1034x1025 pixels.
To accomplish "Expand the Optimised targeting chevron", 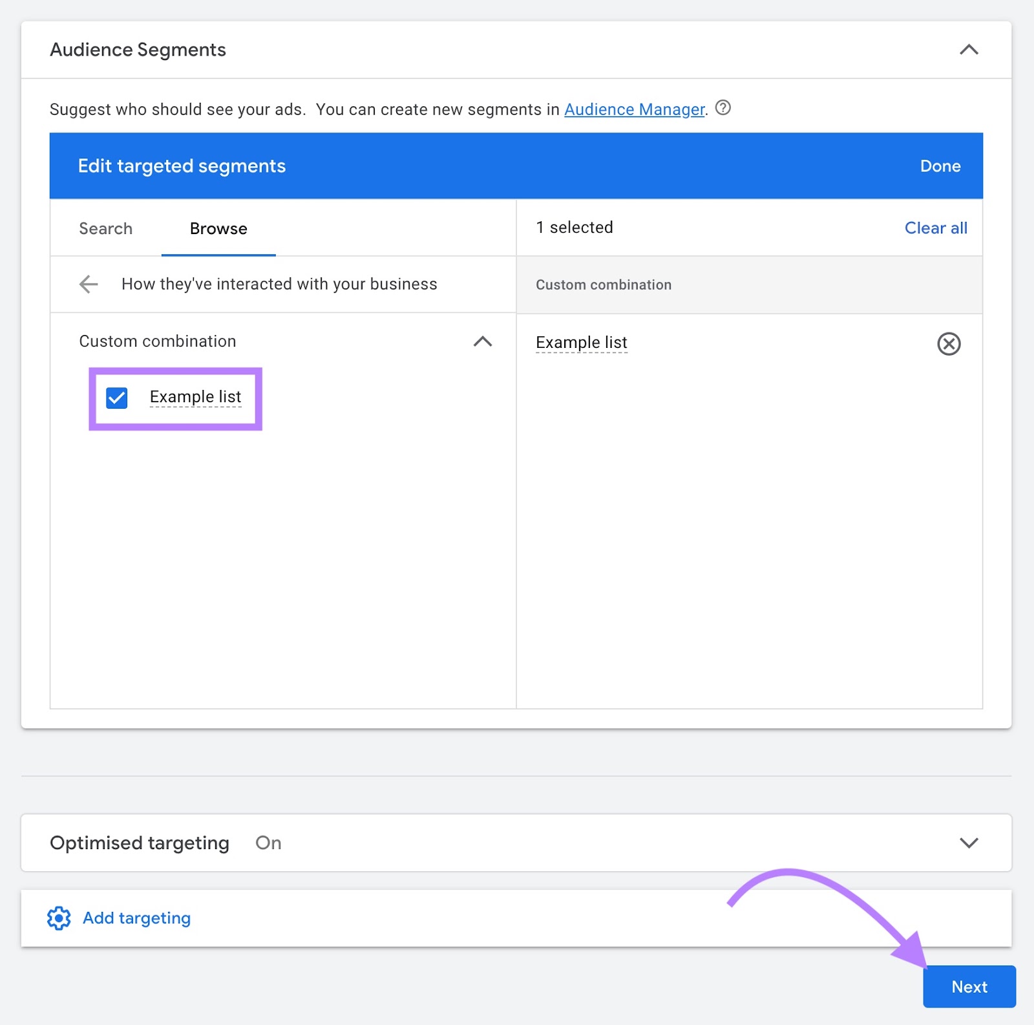I will [x=968, y=843].
